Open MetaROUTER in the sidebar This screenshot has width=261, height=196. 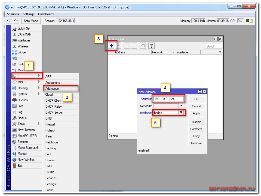tap(27, 136)
